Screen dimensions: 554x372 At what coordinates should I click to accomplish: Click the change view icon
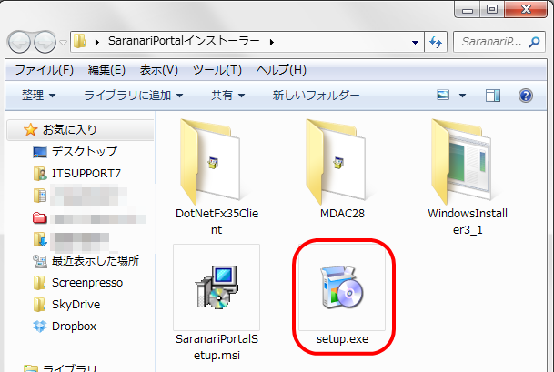443,95
